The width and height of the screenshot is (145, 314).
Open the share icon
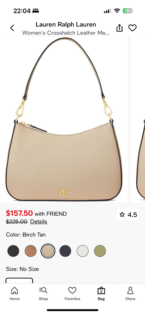[119, 28]
